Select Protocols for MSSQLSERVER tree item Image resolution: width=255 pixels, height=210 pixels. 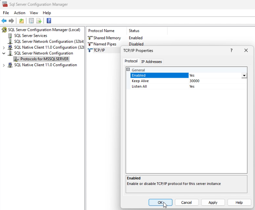(44, 59)
